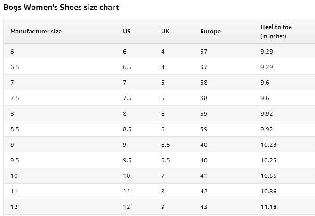Click the US size 11 cell

(126, 192)
